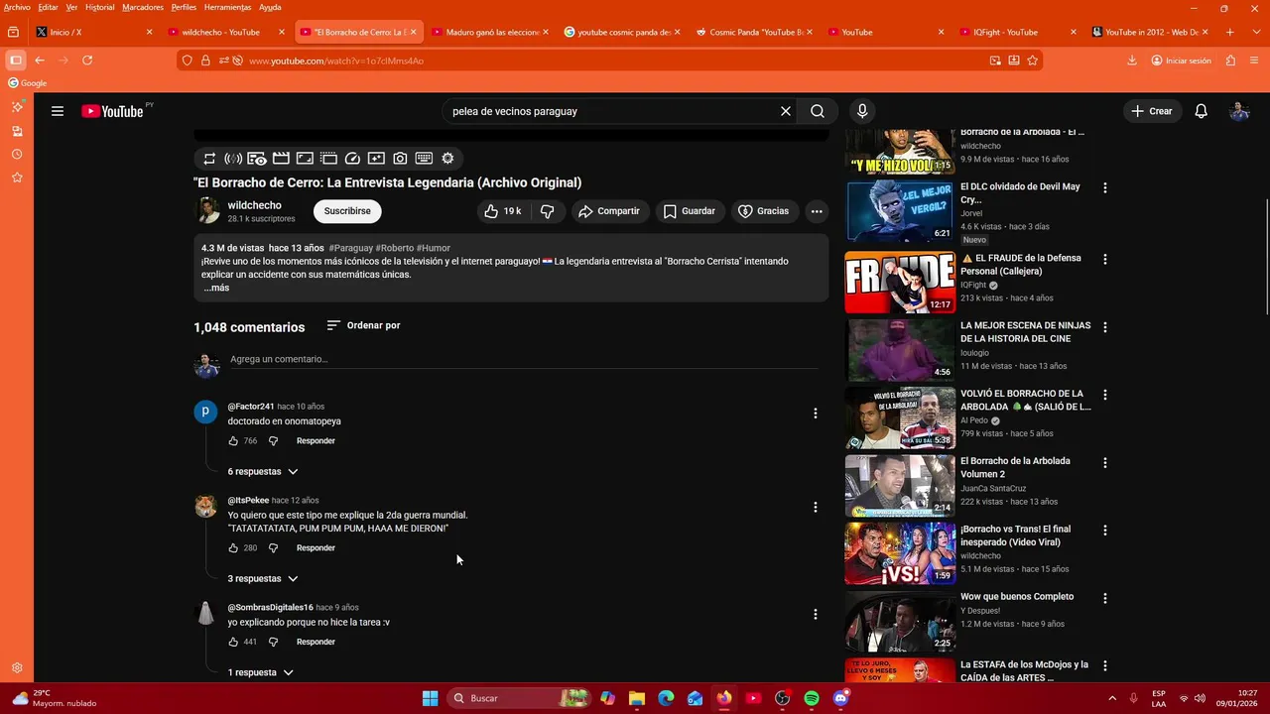Like the video with 19 k thumbs up
The height and width of the screenshot is (714, 1270).
[x=503, y=211]
